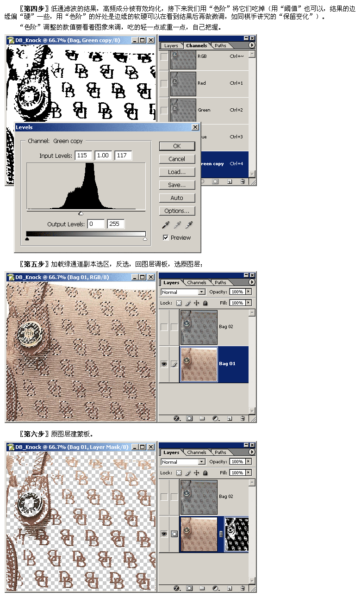Image resolution: width=361 pixels, height=597 pixels.
Task: Switch to Paths tab in step-six Layers panel
Action: point(220,453)
